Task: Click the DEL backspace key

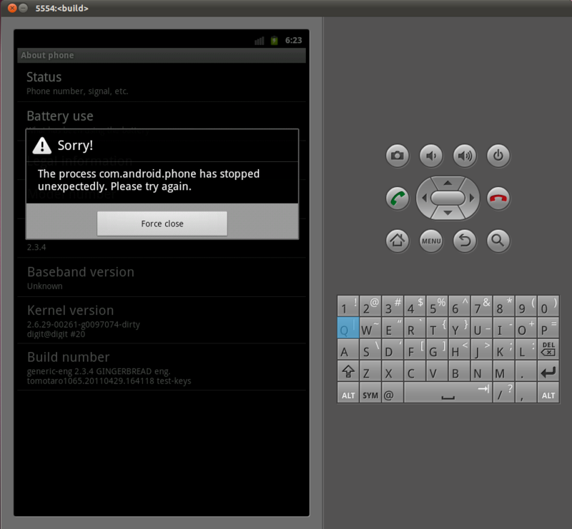Action: coord(548,349)
